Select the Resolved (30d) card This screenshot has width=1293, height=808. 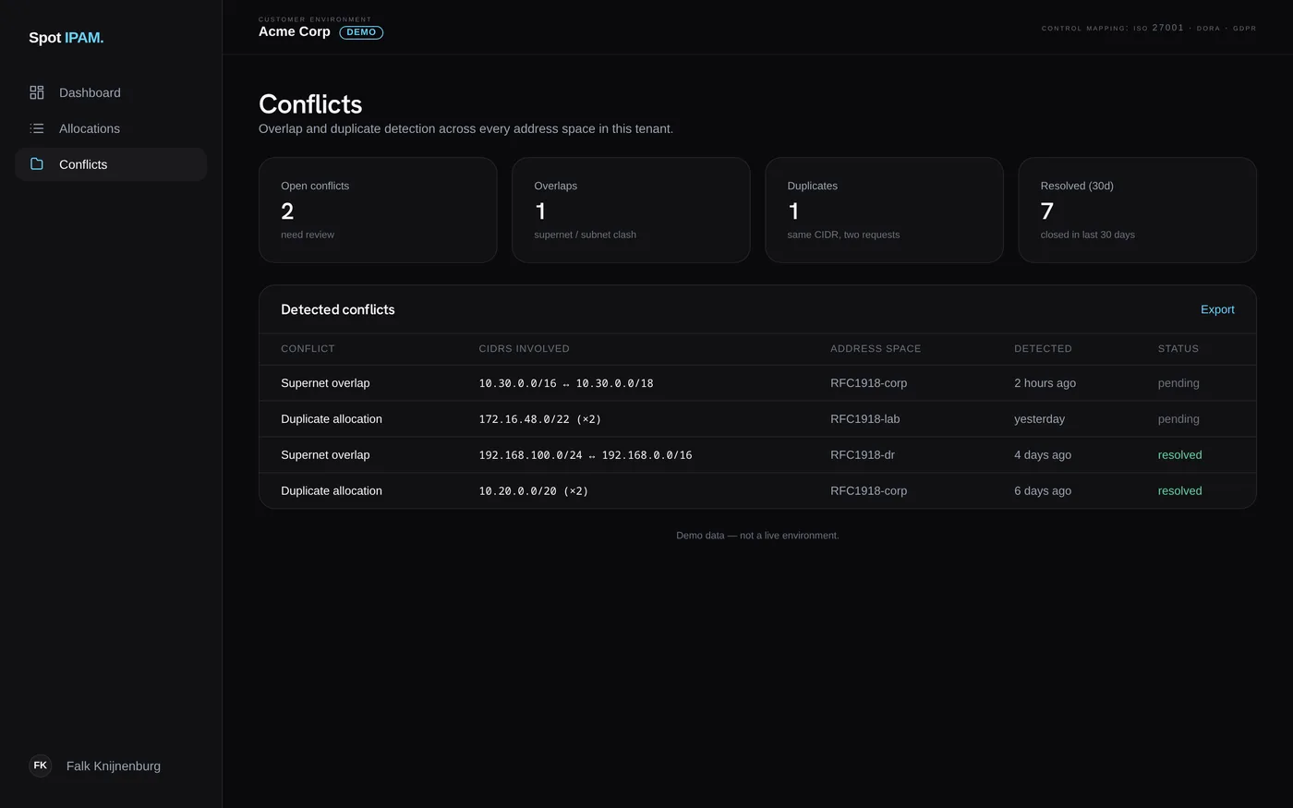(x=1137, y=210)
